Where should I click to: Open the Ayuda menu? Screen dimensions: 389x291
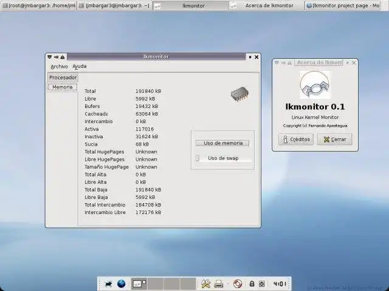(x=80, y=67)
